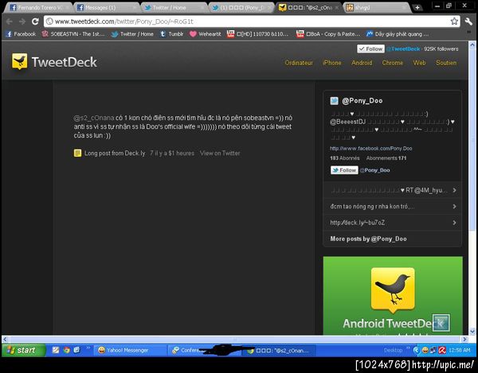This screenshot has width=478, height=373.
Task: Open the Windows Start menu
Action: (23, 350)
